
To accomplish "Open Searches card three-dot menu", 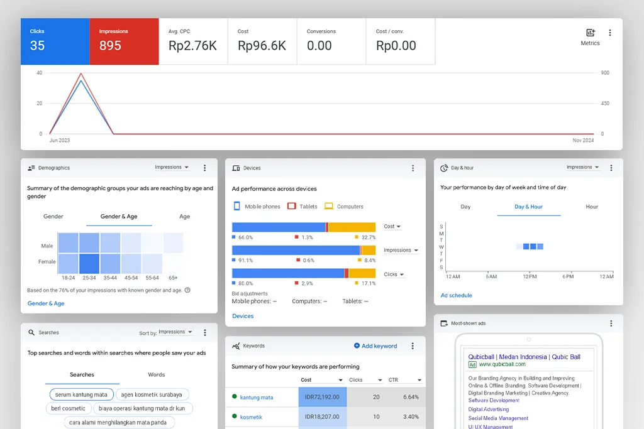I will pos(204,332).
